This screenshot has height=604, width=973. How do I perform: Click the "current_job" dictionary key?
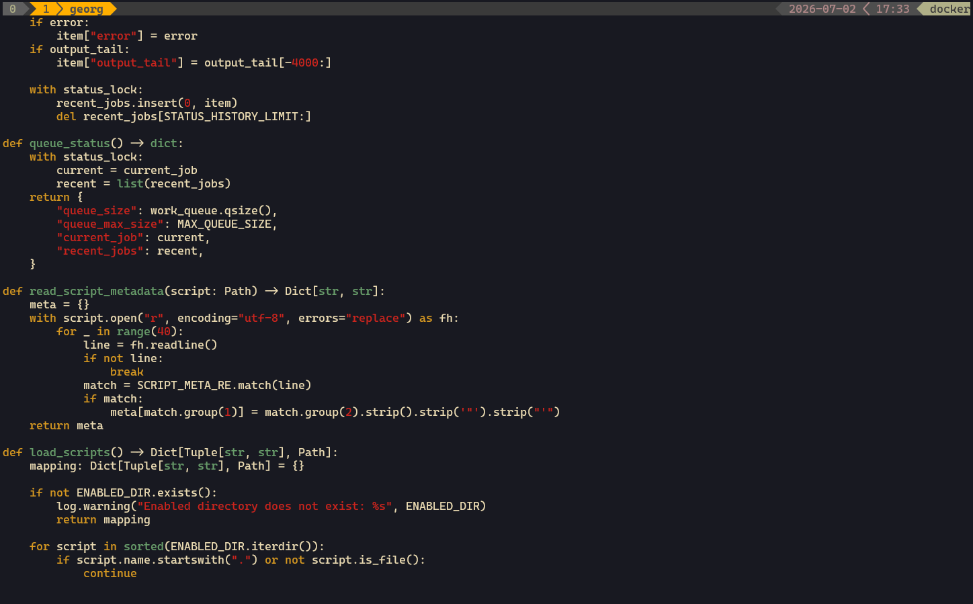point(100,237)
